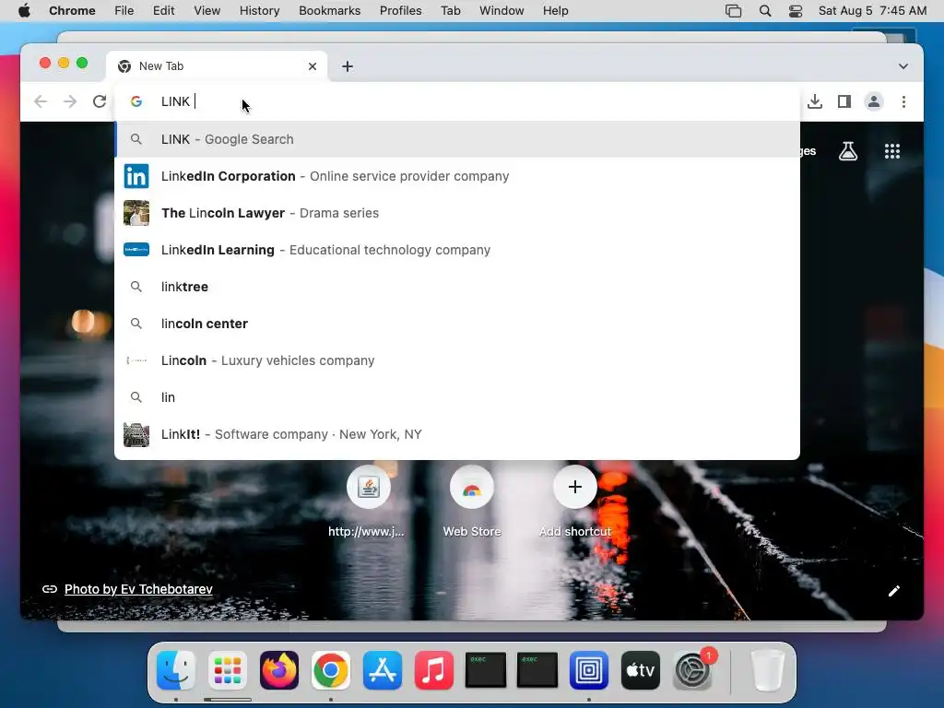Open the http://www.j... shortcut
Viewport: 944px width, 708px height.
(x=368, y=501)
